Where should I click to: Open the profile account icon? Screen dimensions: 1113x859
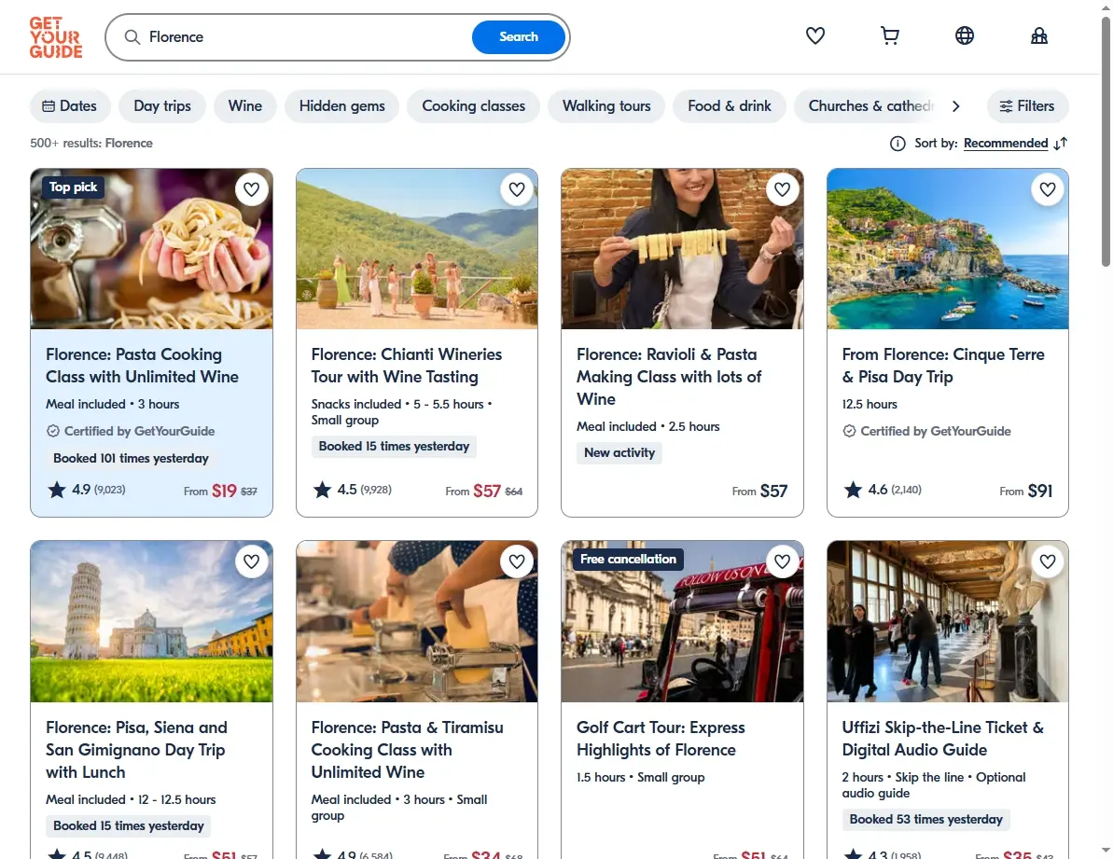(1038, 35)
